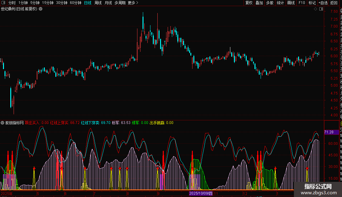Expand the 股朋指标网 indicator dropdown arrow
The image size is (342, 197).
pyautogui.click(x=2, y=123)
